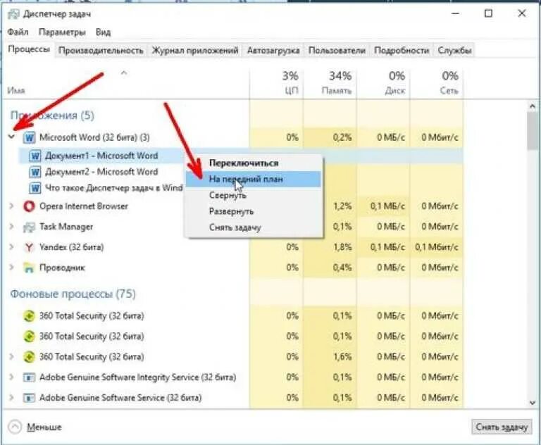The image size is (541, 445).
Task: Click the Снять задачу button at bottom
Action: point(502,427)
